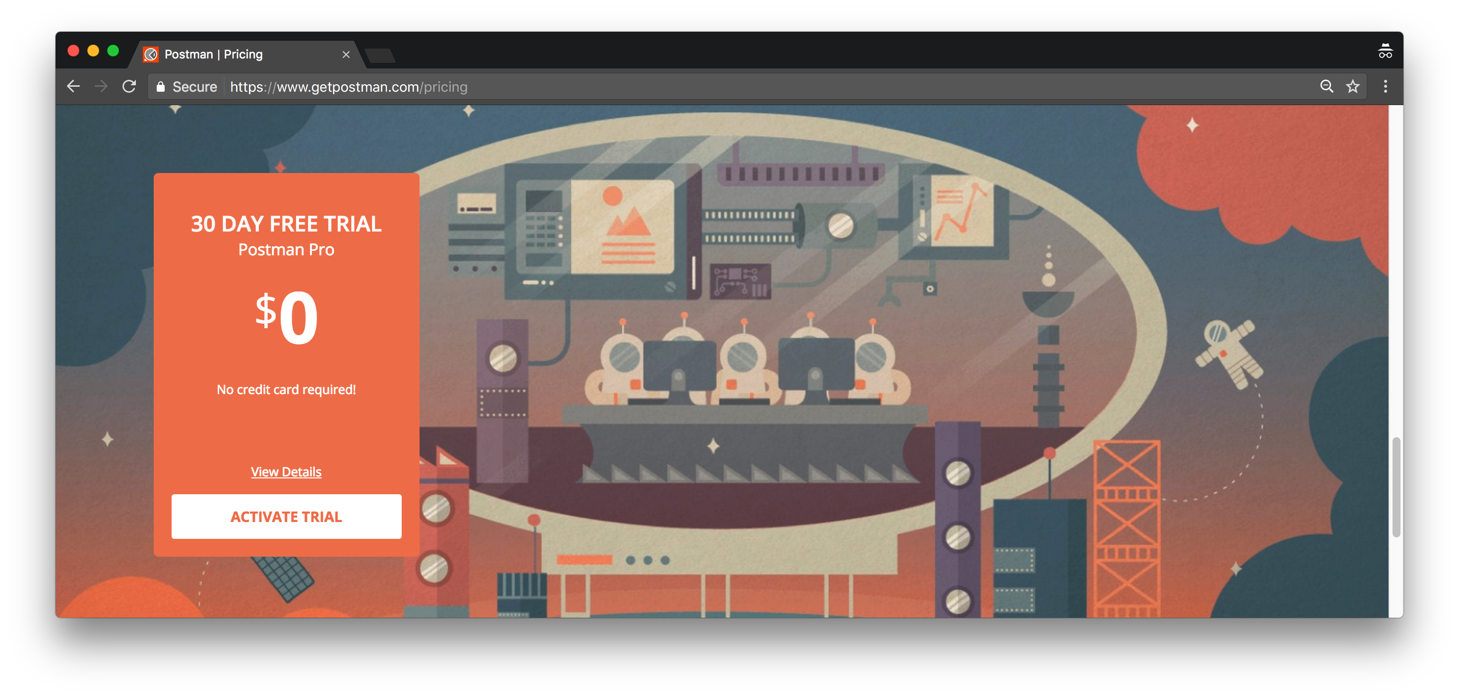Click the red close window button

click(73, 51)
